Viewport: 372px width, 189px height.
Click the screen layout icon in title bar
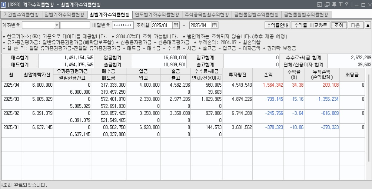(x=319, y=4)
